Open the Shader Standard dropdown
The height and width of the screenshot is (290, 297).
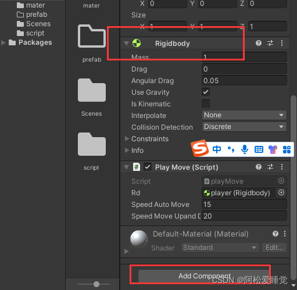click(x=220, y=248)
